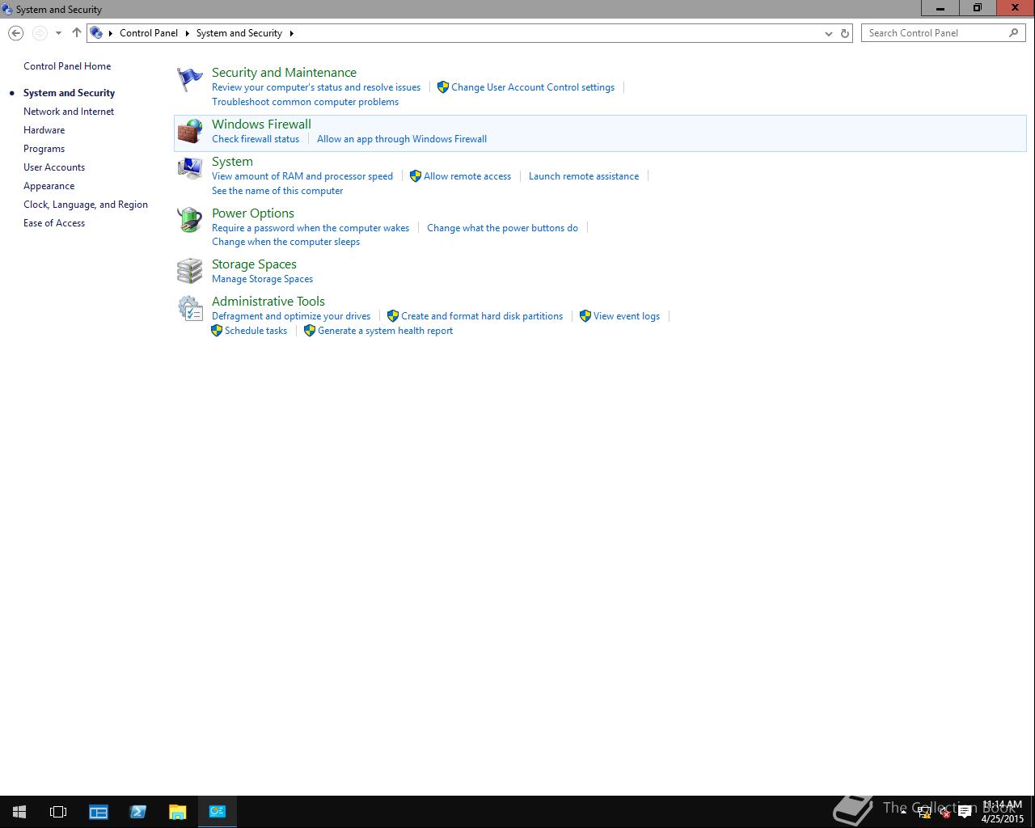This screenshot has width=1035, height=828.
Task: Click Allow remote access link
Action: point(467,176)
